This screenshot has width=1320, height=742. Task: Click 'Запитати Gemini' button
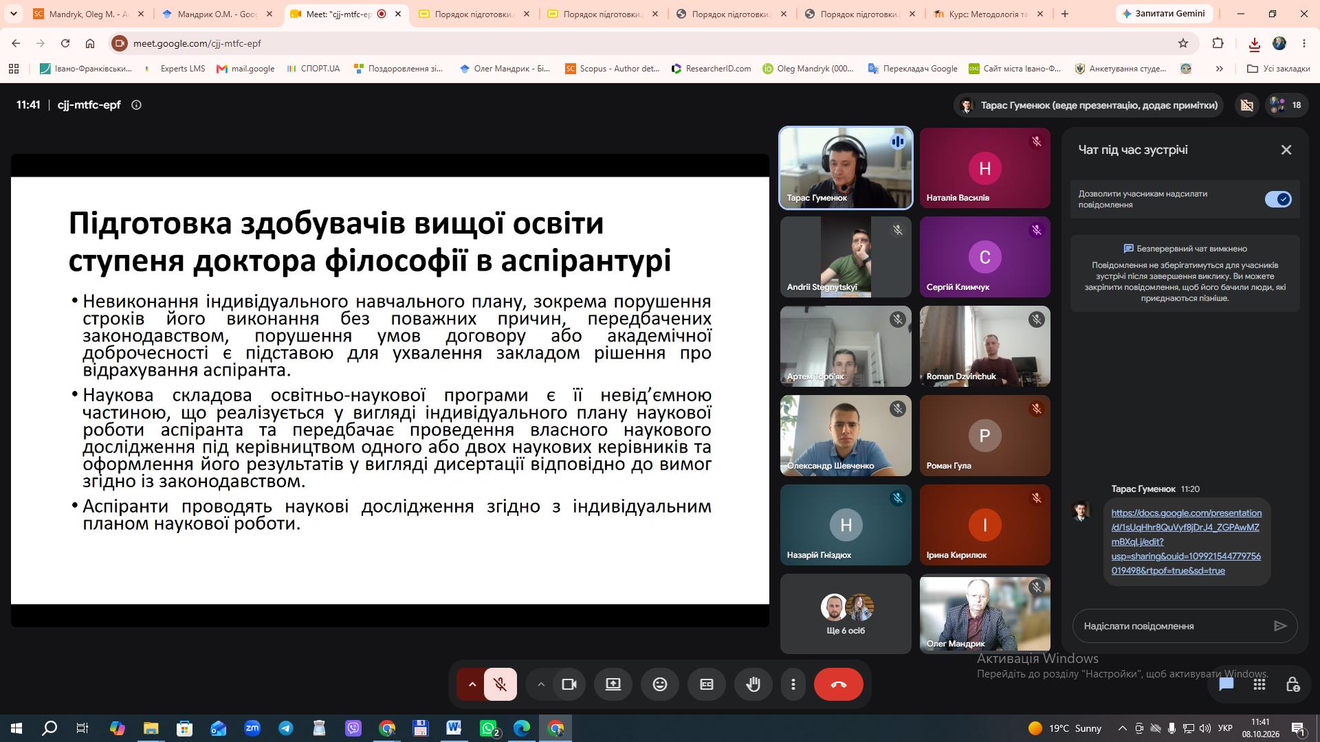click(1163, 14)
